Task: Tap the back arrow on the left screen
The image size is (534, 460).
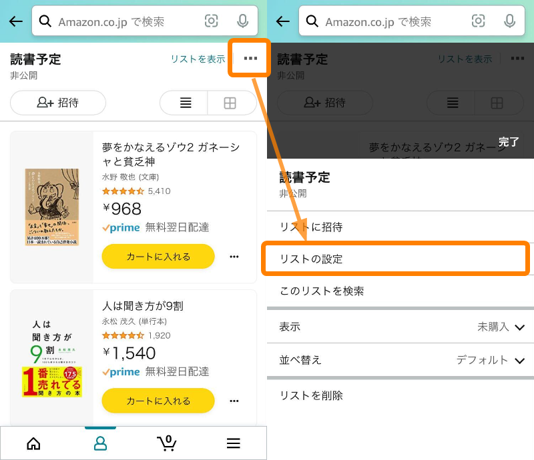Action: click(x=16, y=21)
